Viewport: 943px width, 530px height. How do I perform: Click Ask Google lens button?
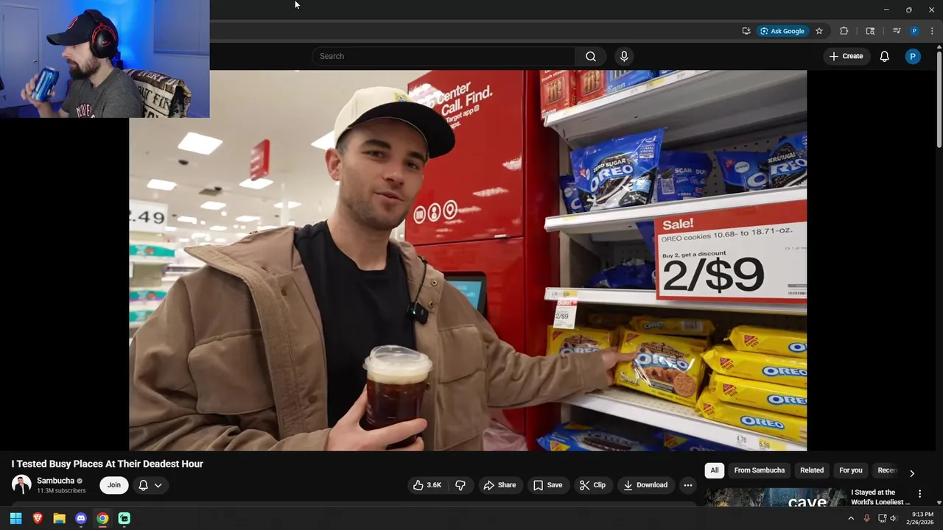click(x=782, y=31)
